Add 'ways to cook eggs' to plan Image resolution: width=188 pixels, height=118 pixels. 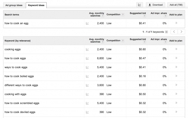[176, 67]
